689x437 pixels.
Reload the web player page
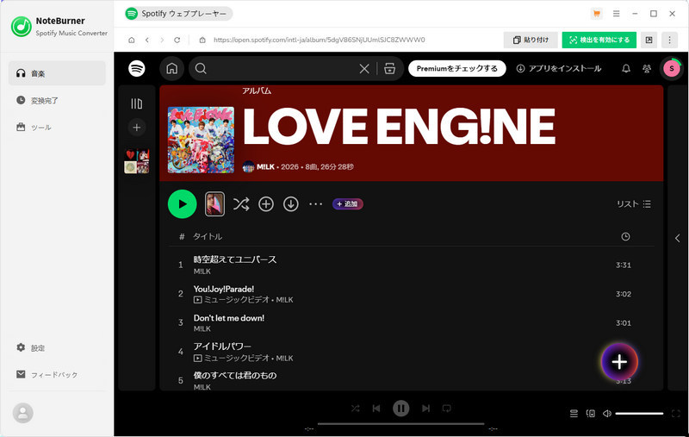pyautogui.click(x=177, y=40)
